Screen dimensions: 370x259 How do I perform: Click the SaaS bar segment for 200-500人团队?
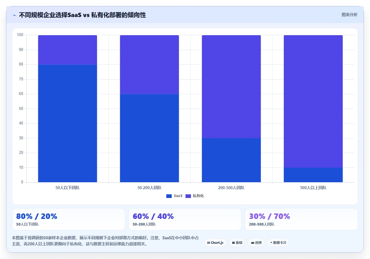click(x=231, y=160)
